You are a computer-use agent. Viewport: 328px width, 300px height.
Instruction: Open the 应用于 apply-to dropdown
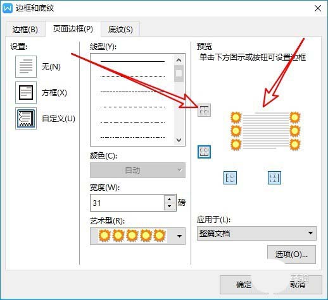pos(256,233)
